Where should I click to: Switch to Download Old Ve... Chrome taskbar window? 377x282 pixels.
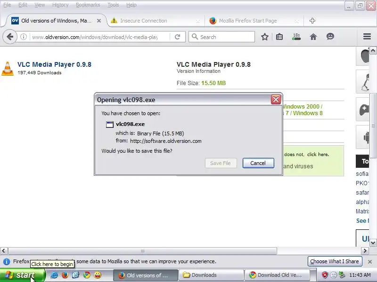[x=277, y=275]
